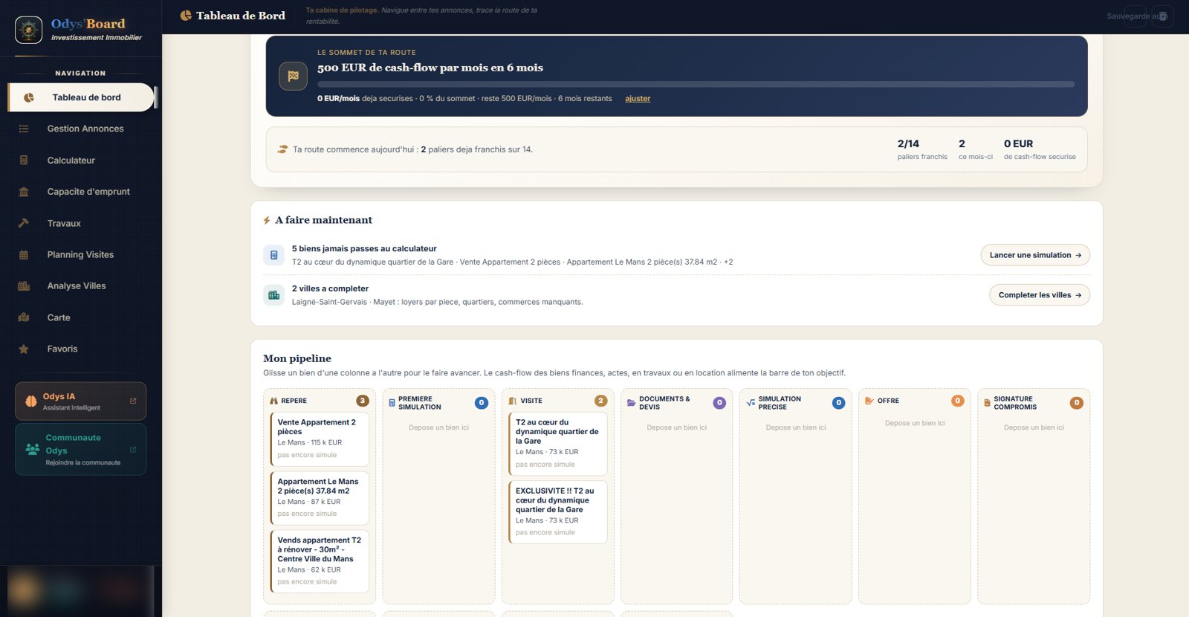Click the cash-flow goal progress bar
1189x617 pixels.
(x=696, y=85)
